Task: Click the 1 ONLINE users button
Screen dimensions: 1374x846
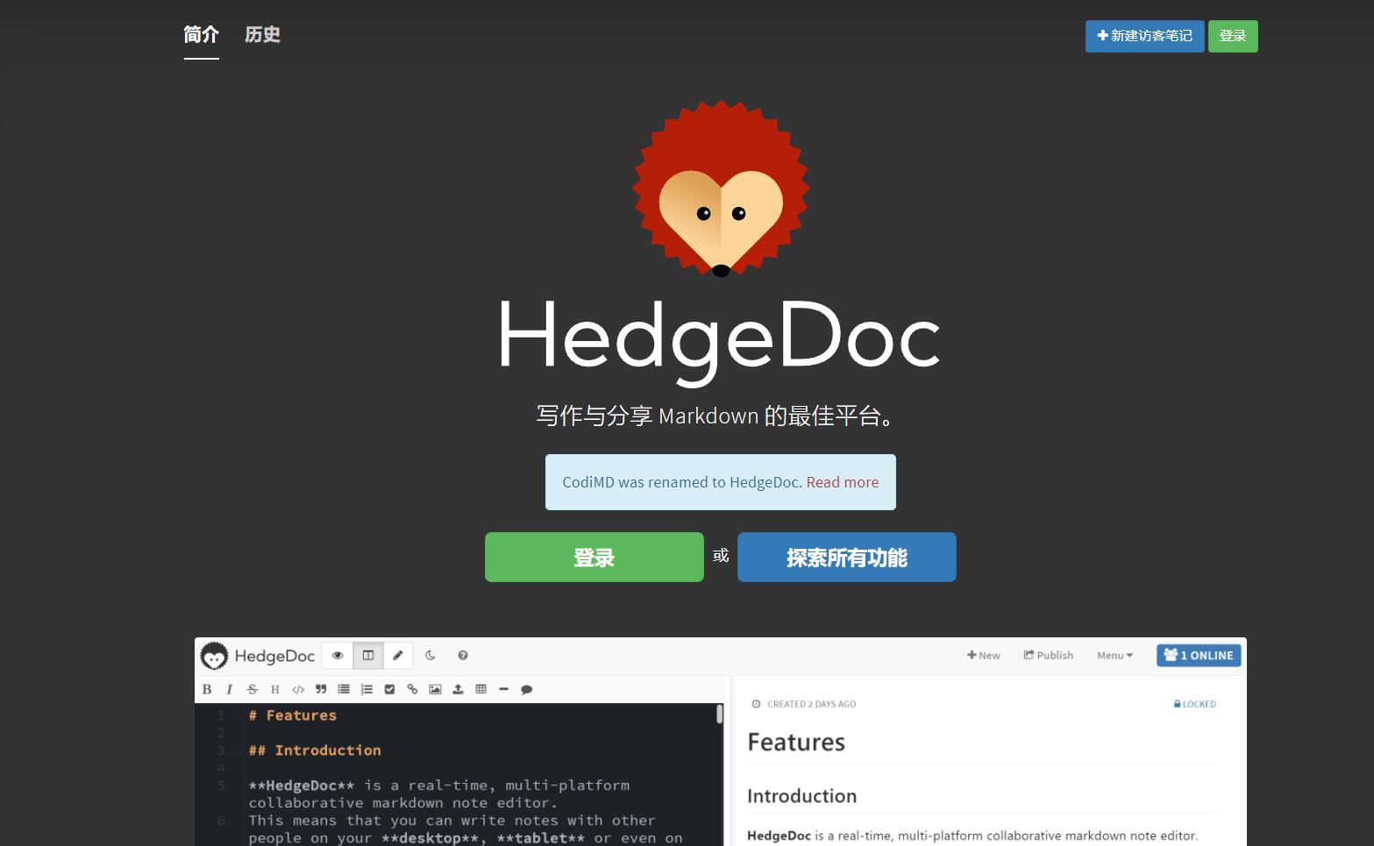Action: (x=1199, y=656)
